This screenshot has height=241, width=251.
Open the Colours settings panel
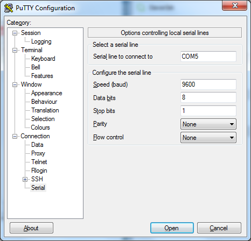pos(40,127)
